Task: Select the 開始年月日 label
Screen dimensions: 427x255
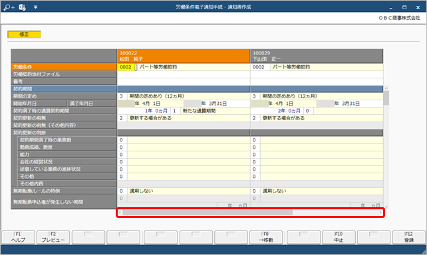Action: click(x=39, y=104)
